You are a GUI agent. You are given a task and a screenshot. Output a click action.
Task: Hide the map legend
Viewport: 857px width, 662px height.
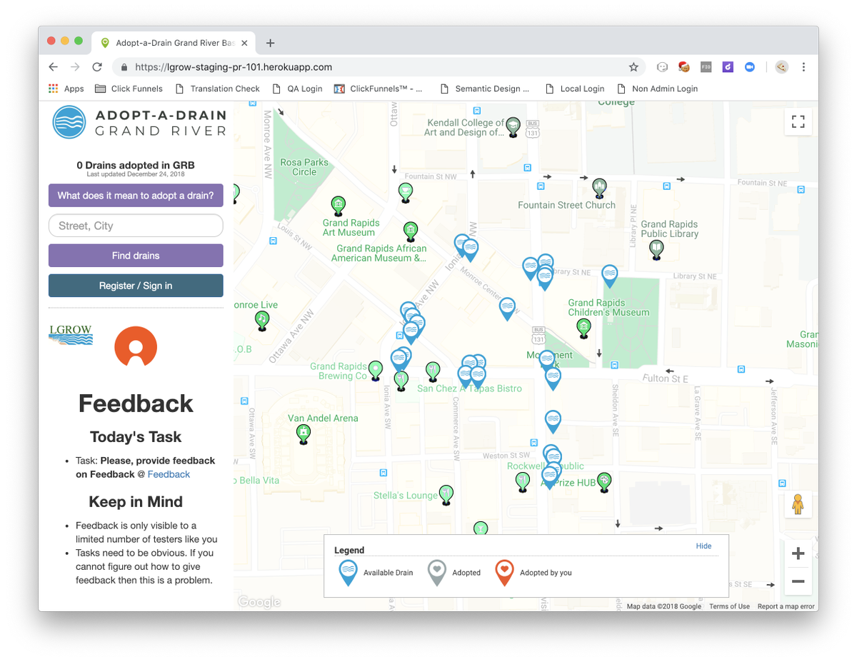point(703,546)
